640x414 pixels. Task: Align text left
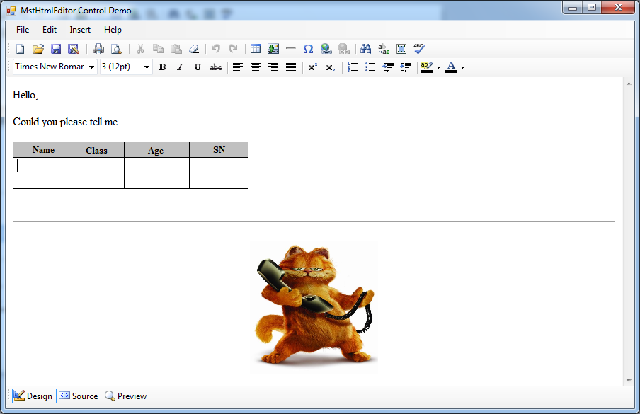[x=238, y=67]
